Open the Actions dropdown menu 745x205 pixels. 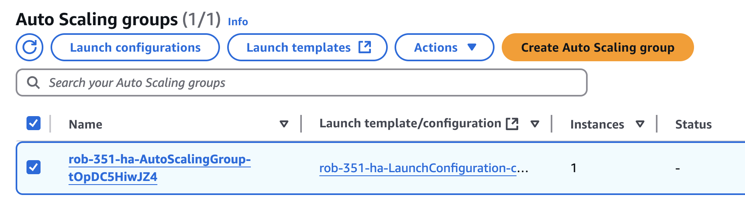click(x=444, y=47)
